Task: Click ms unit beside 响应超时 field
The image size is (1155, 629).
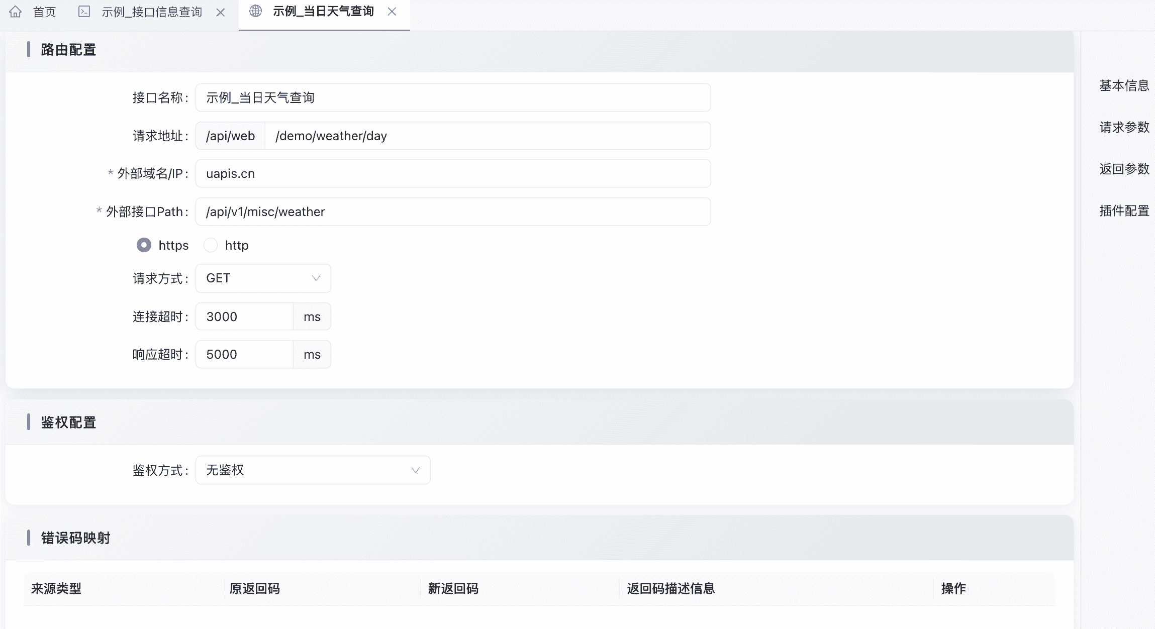Action: click(x=312, y=354)
